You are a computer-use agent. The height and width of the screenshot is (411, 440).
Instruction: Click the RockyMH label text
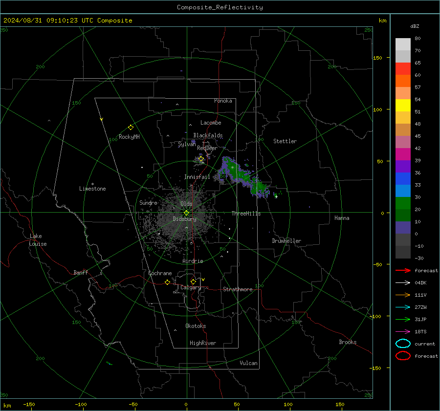129,137
